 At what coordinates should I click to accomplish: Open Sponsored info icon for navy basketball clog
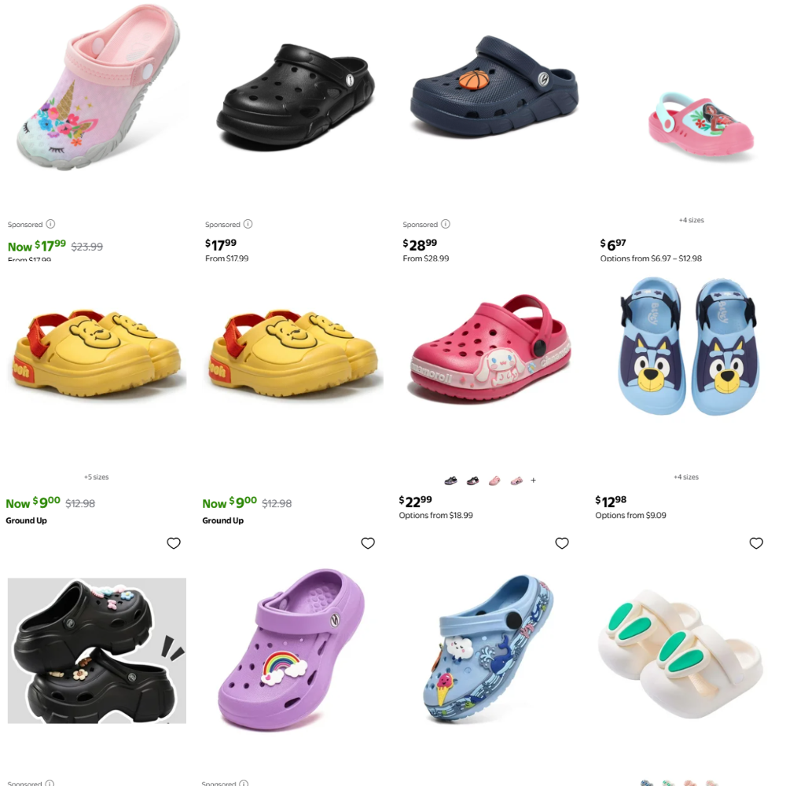446,224
